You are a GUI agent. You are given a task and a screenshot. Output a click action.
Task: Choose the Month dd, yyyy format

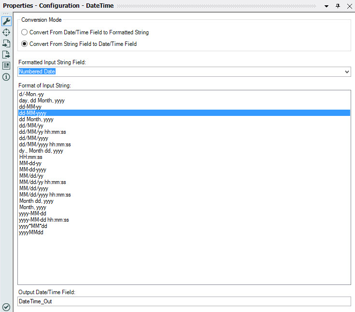click(x=36, y=201)
